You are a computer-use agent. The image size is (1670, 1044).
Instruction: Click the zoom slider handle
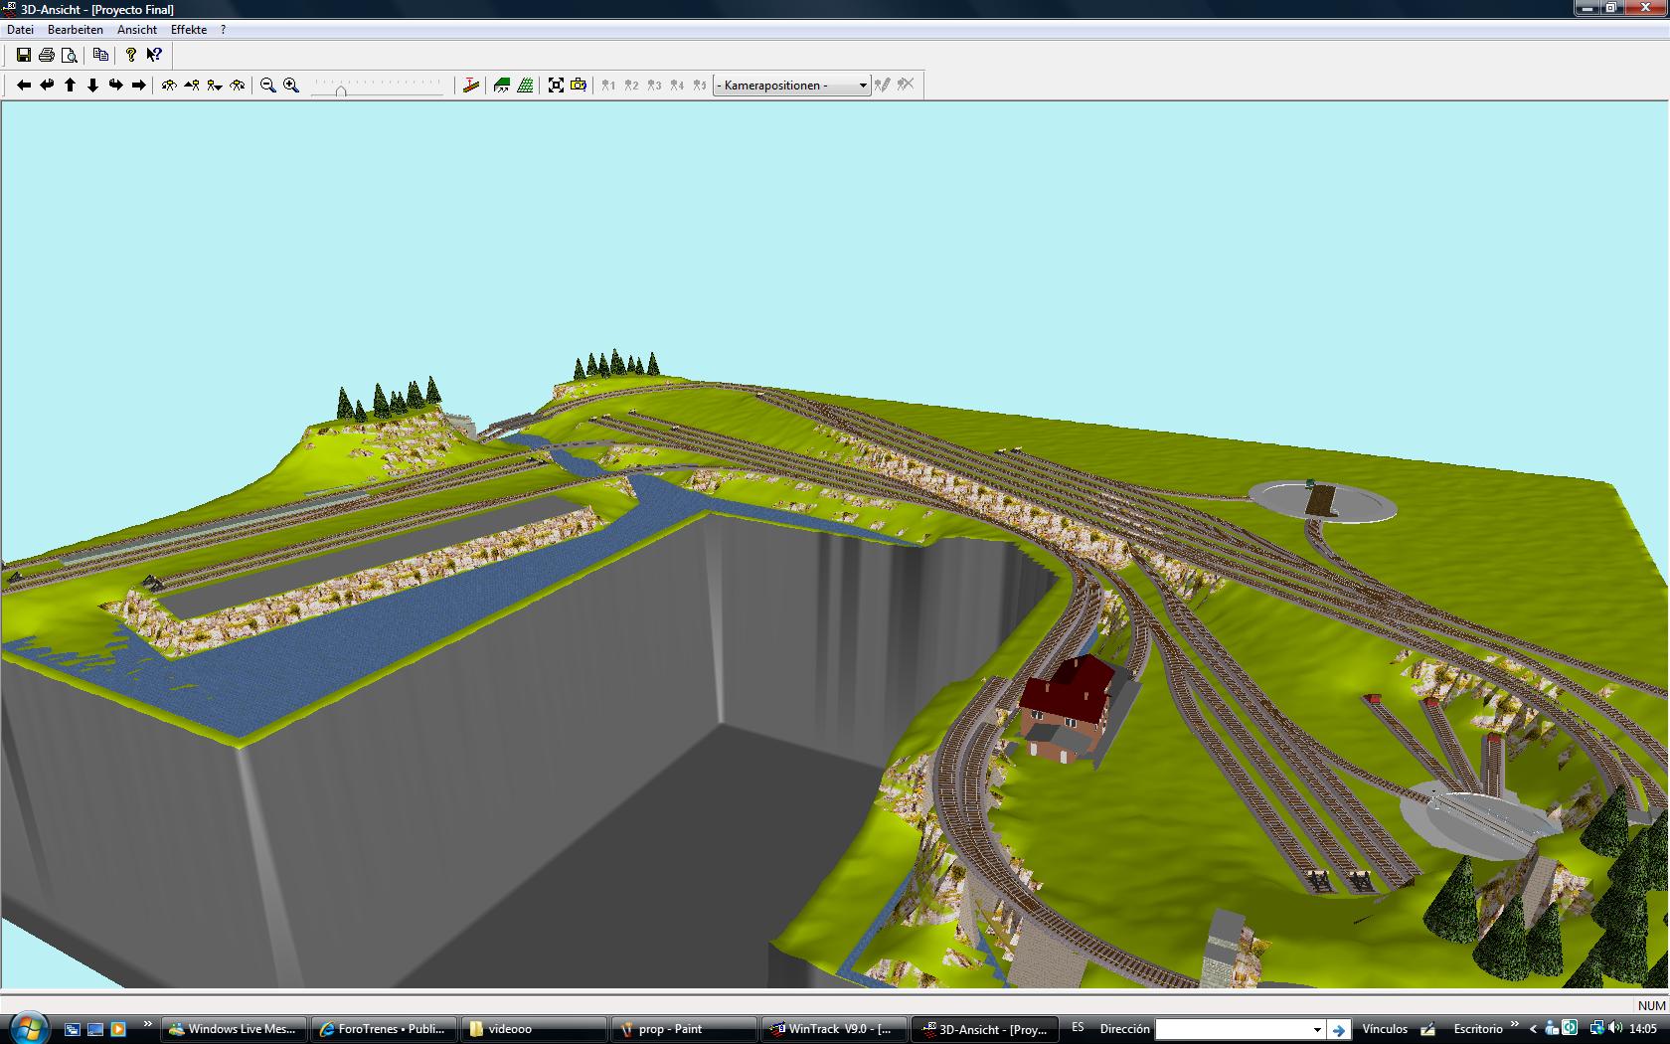[341, 89]
